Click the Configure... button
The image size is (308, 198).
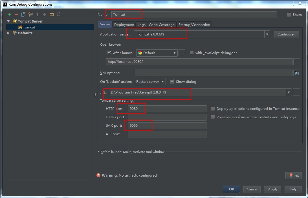click(287, 34)
